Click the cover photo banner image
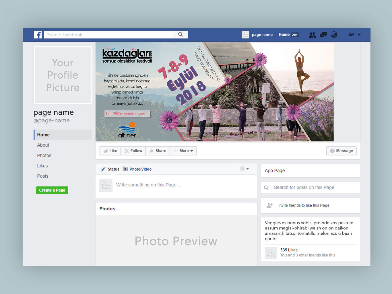 pos(215,92)
